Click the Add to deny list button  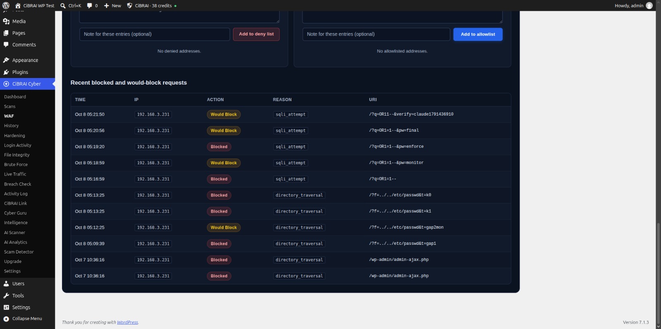[256, 34]
